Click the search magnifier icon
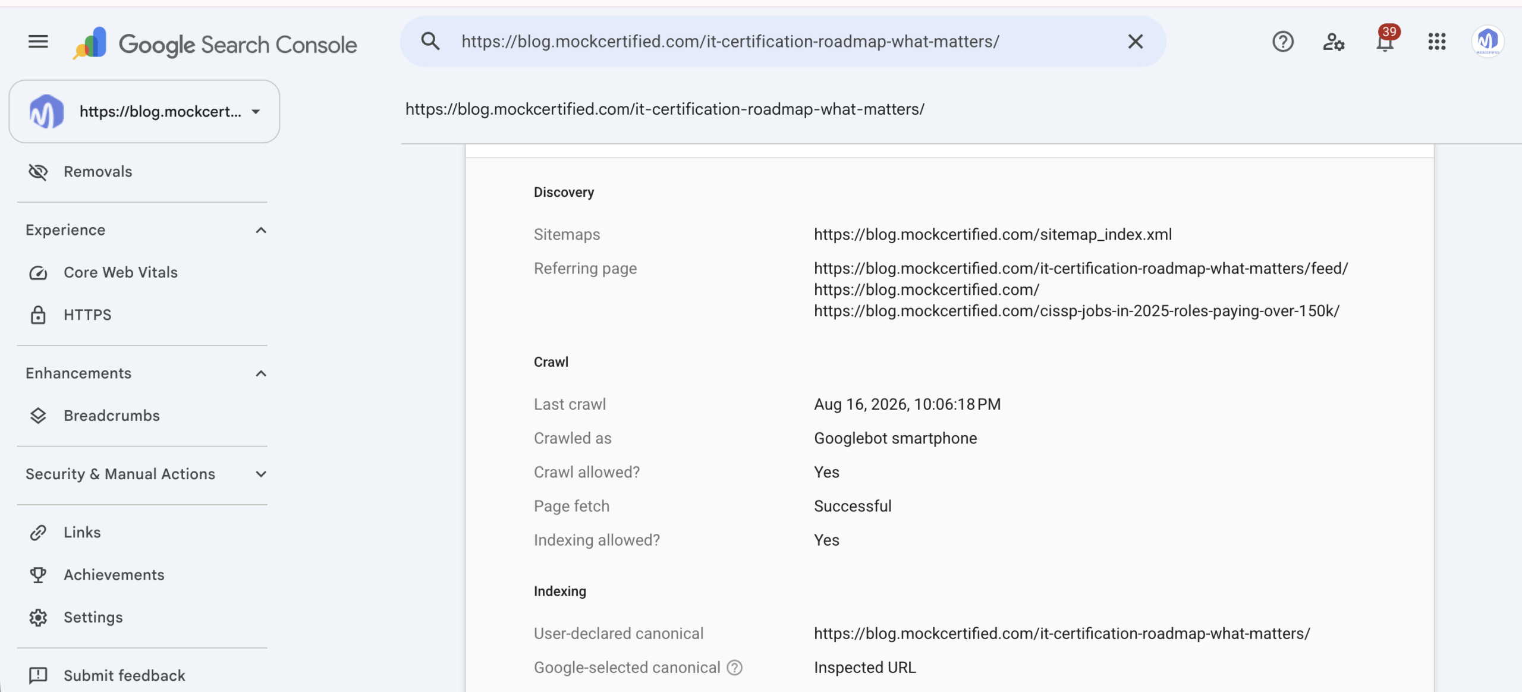 (430, 42)
